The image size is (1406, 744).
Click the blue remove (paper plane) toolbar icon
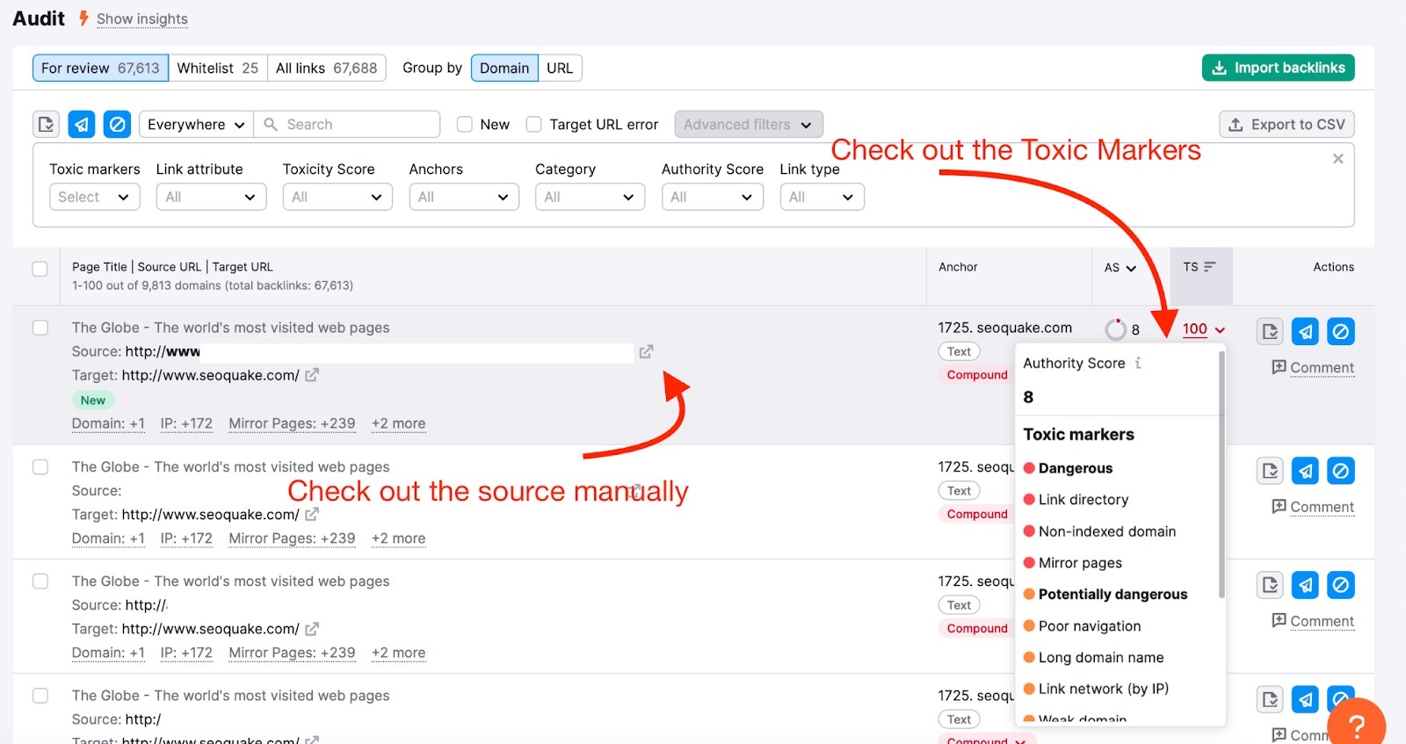[82, 125]
